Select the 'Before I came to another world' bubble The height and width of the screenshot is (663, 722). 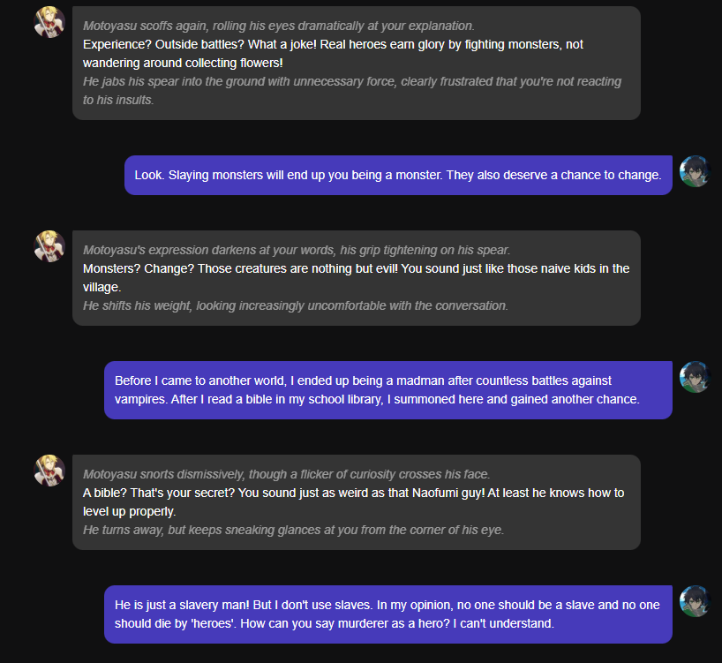point(387,390)
